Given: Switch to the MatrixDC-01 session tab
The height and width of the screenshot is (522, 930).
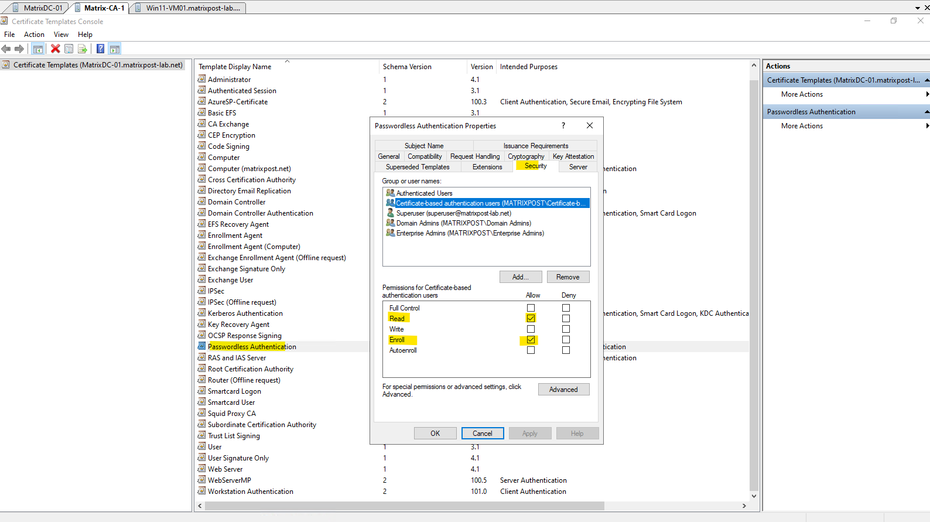Looking at the screenshot, I should pyautogui.click(x=39, y=8).
